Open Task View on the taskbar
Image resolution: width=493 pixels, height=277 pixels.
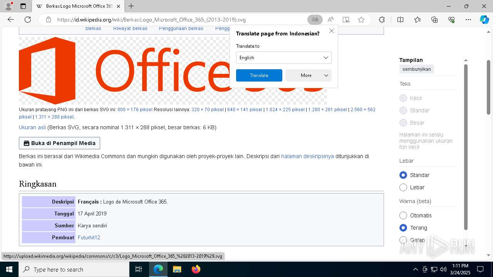click(139, 269)
